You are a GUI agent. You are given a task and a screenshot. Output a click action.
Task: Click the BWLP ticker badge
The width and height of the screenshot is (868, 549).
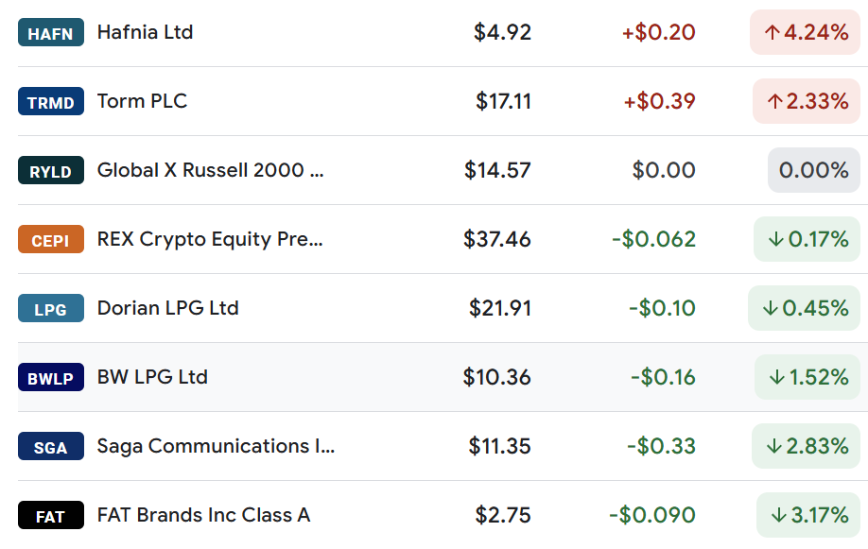click(51, 377)
